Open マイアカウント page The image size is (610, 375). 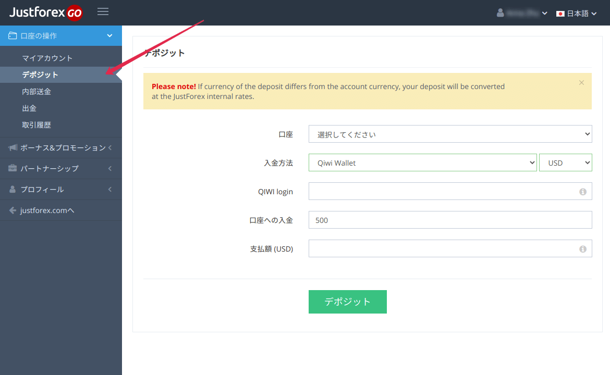[47, 58]
